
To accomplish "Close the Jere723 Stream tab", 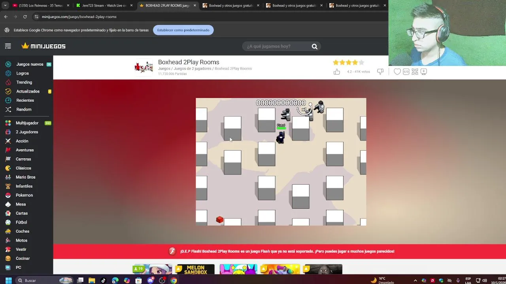I will point(131,6).
